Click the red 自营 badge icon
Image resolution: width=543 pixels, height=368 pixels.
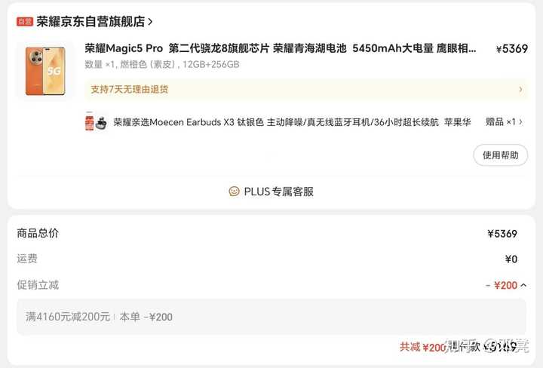coord(25,22)
